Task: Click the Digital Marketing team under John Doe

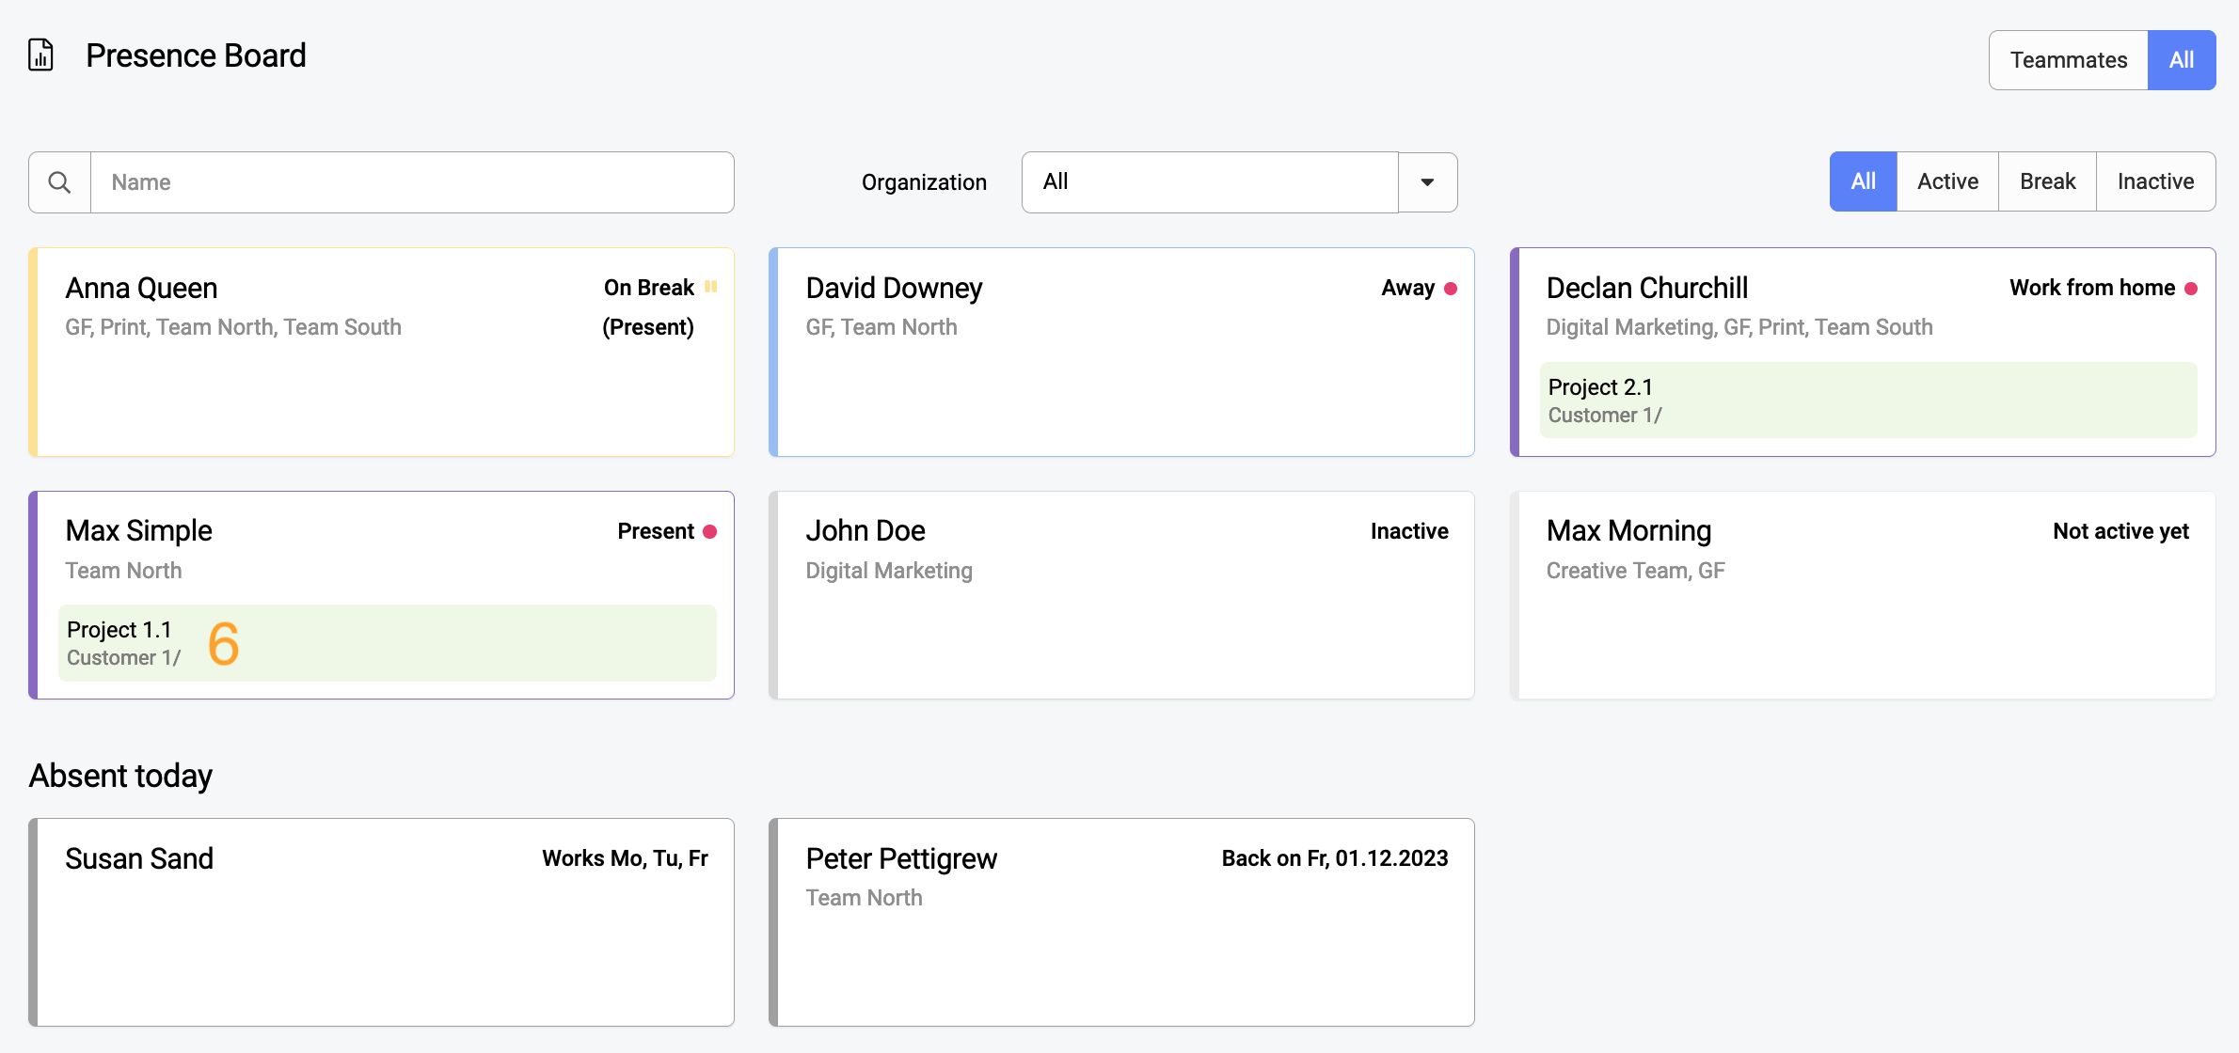Action: [x=889, y=571]
